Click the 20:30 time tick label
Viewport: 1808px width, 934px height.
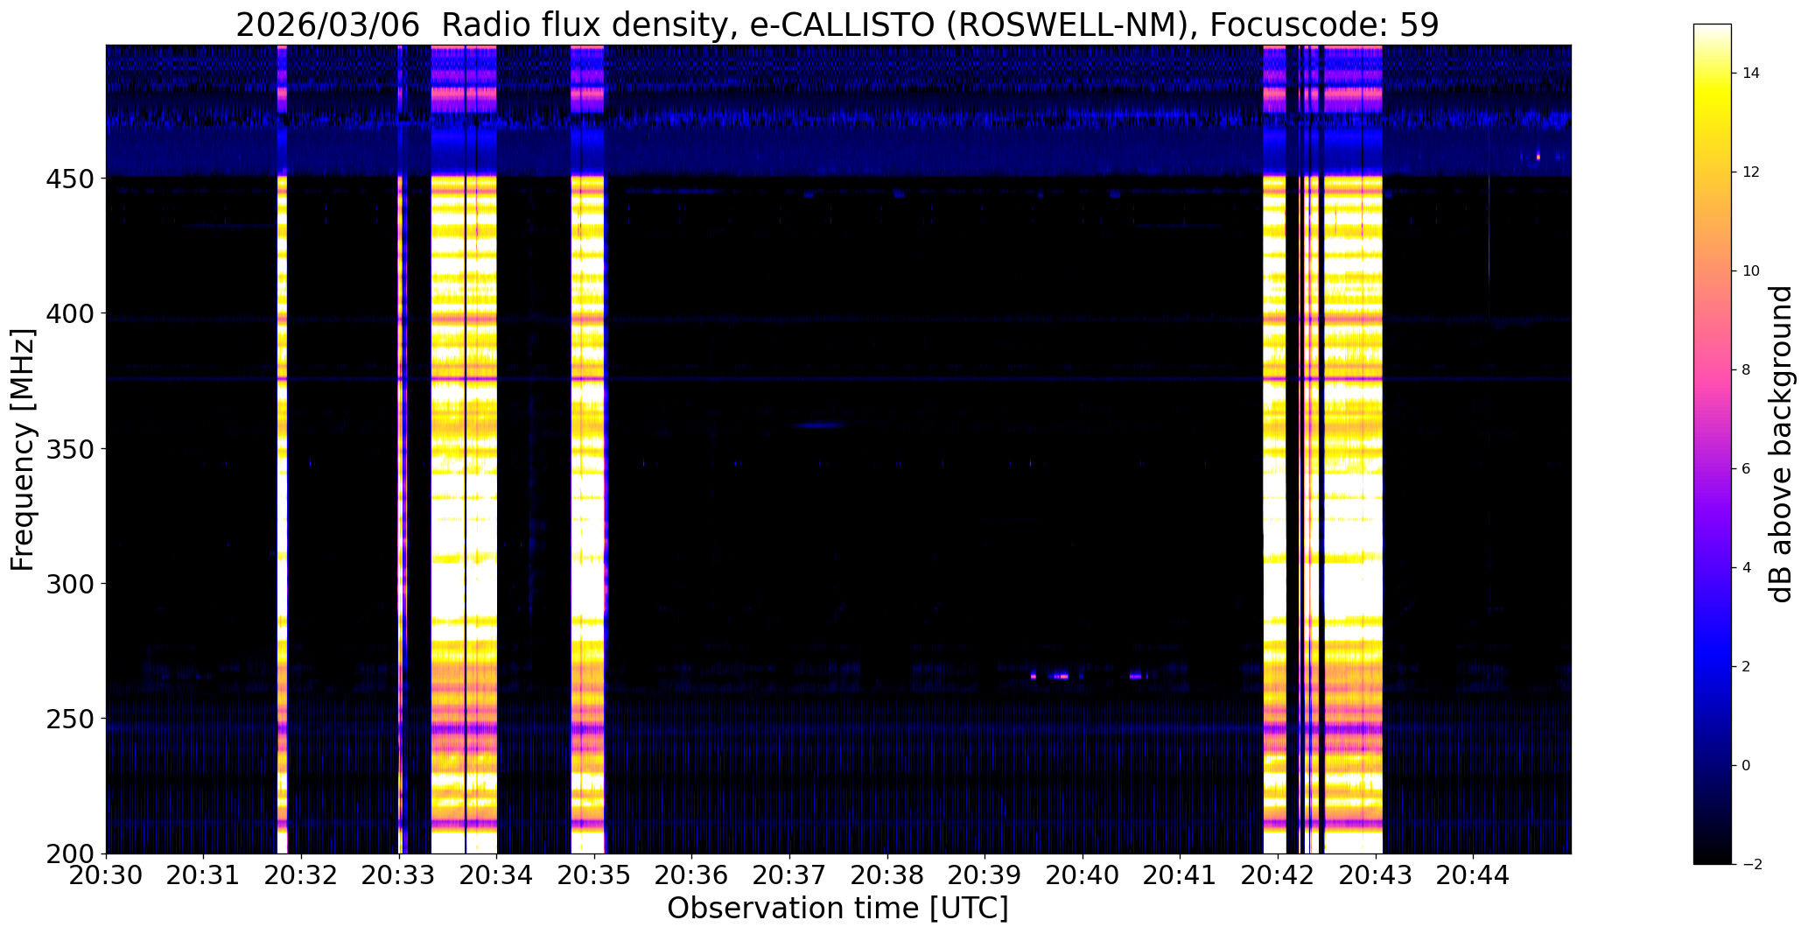click(x=107, y=874)
